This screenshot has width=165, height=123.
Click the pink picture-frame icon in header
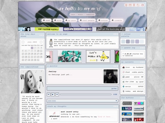[x=130, y=5]
